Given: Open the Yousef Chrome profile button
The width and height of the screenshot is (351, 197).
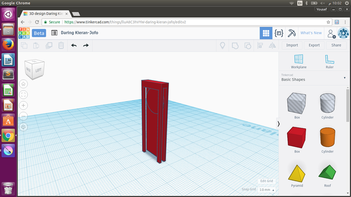Looking at the screenshot, I should [x=322, y=9].
